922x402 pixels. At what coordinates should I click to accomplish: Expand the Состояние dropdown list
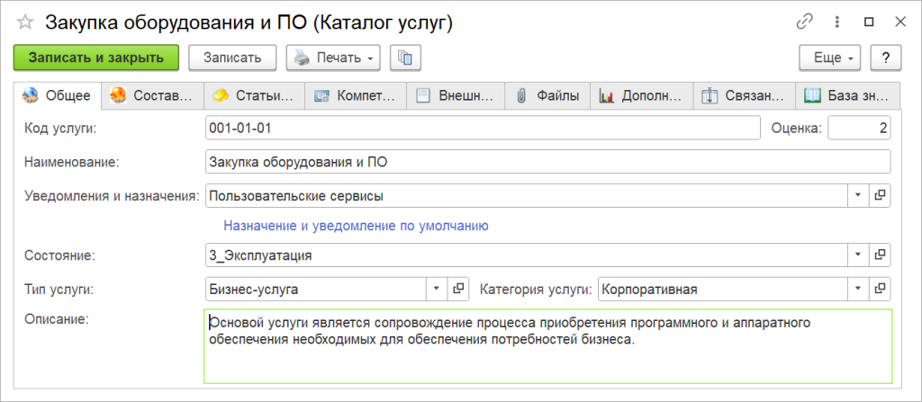pos(858,255)
